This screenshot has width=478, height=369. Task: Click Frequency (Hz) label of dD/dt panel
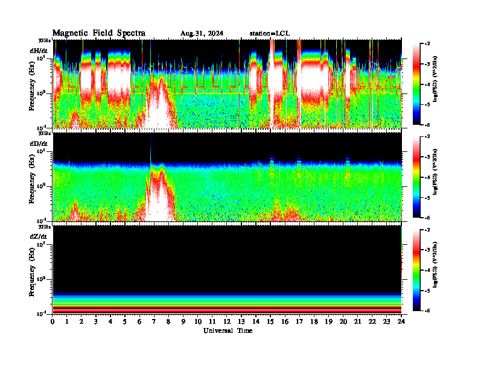tap(32, 180)
